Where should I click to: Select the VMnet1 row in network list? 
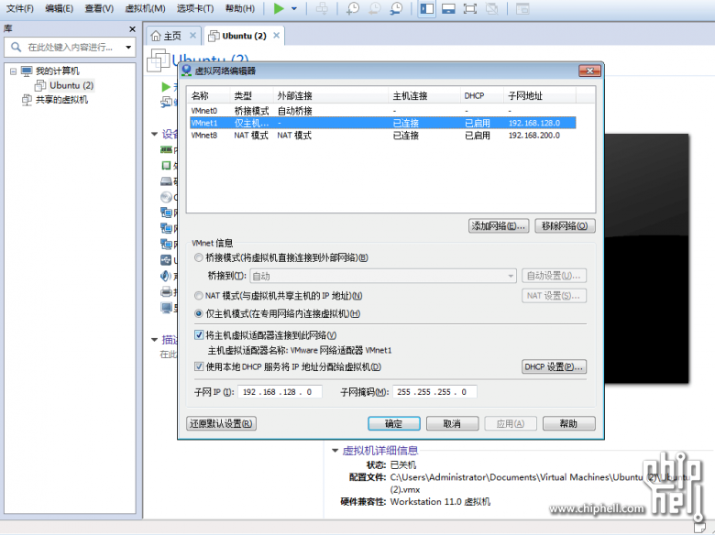tap(382, 123)
